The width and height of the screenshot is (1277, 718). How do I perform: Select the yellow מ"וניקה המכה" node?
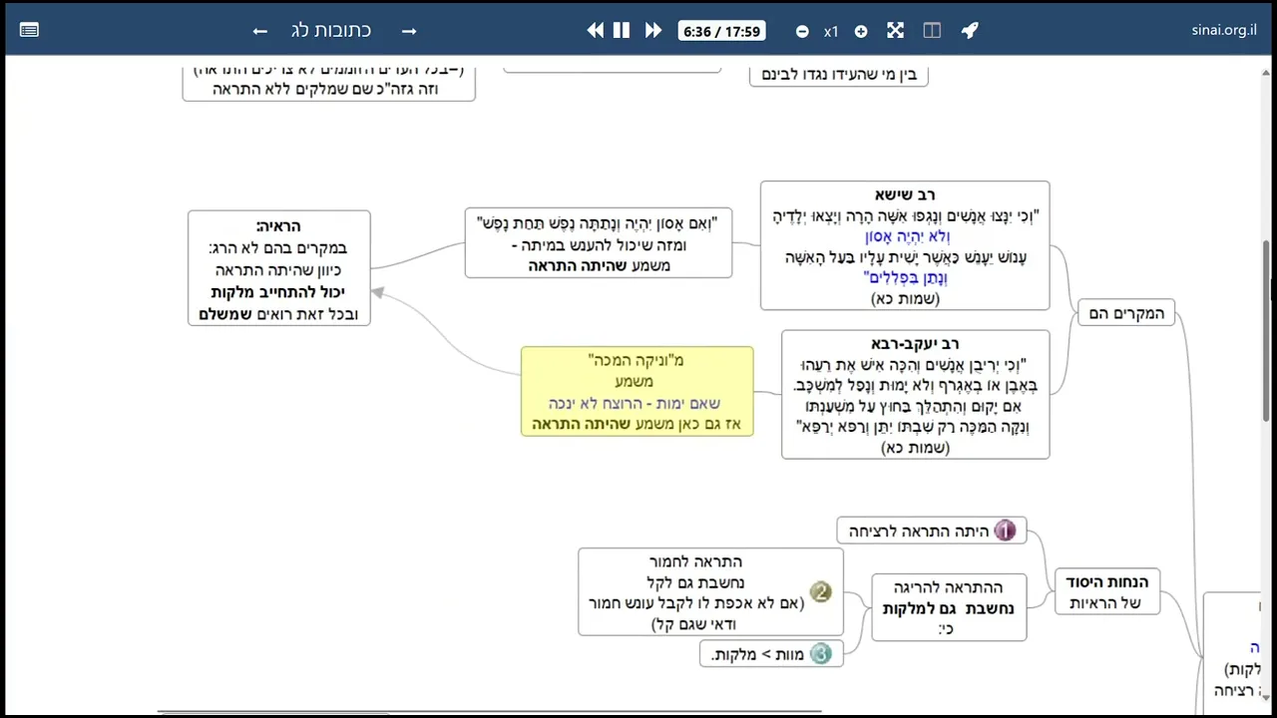tap(637, 391)
